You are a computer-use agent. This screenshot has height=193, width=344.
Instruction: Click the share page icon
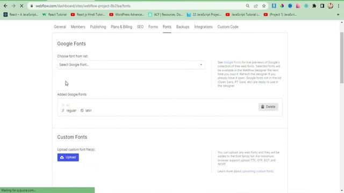[x=256, y=6]
